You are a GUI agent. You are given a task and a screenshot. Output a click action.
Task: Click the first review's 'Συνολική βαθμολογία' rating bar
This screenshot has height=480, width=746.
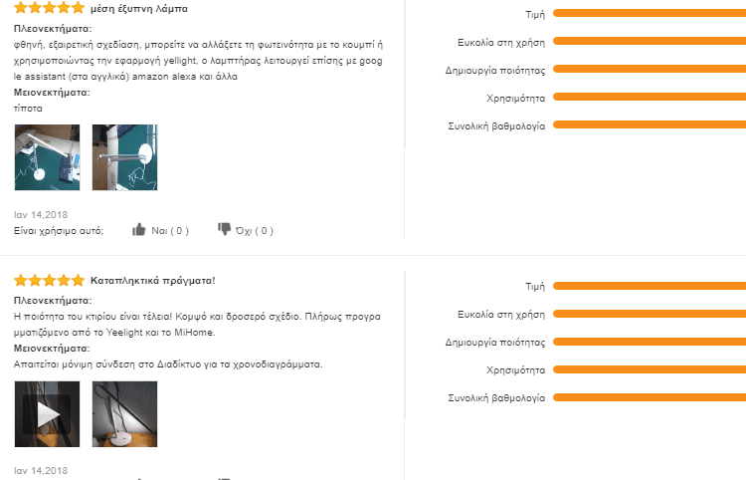pyautogui.click(x=649, y=125)
